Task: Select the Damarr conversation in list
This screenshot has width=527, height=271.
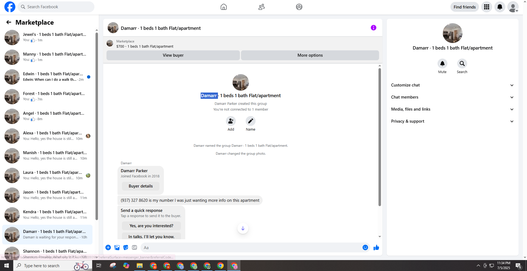Action: 47,235
